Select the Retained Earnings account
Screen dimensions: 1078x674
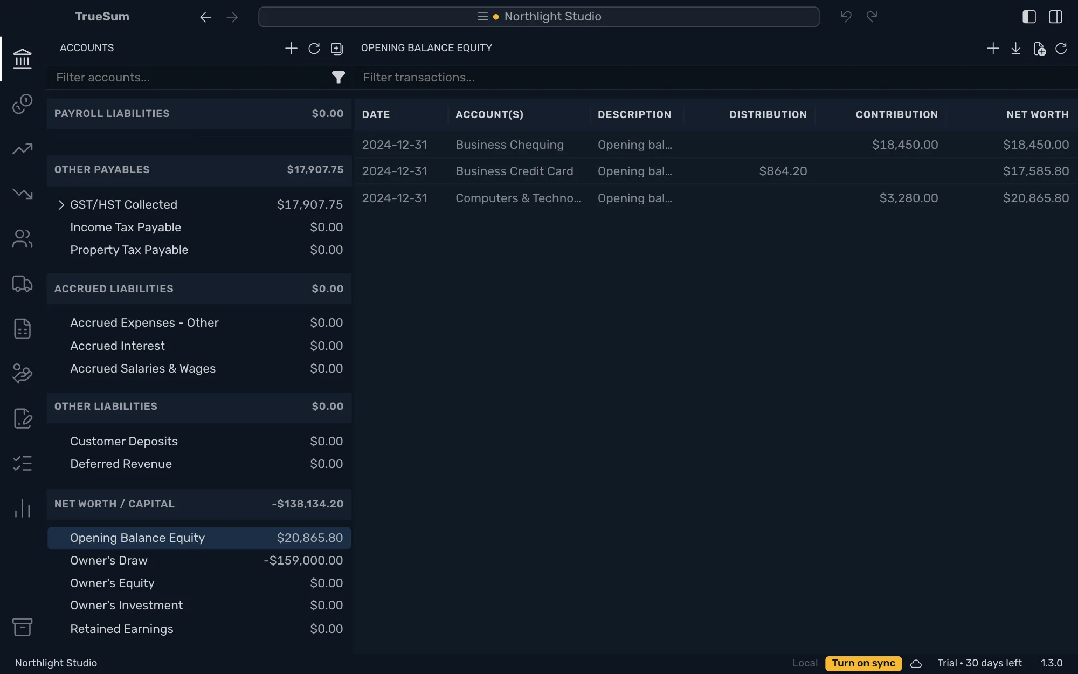(199, 629)
